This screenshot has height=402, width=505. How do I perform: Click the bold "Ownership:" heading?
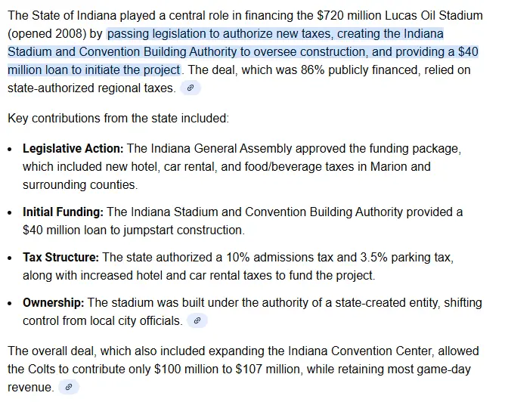[54, 303]
